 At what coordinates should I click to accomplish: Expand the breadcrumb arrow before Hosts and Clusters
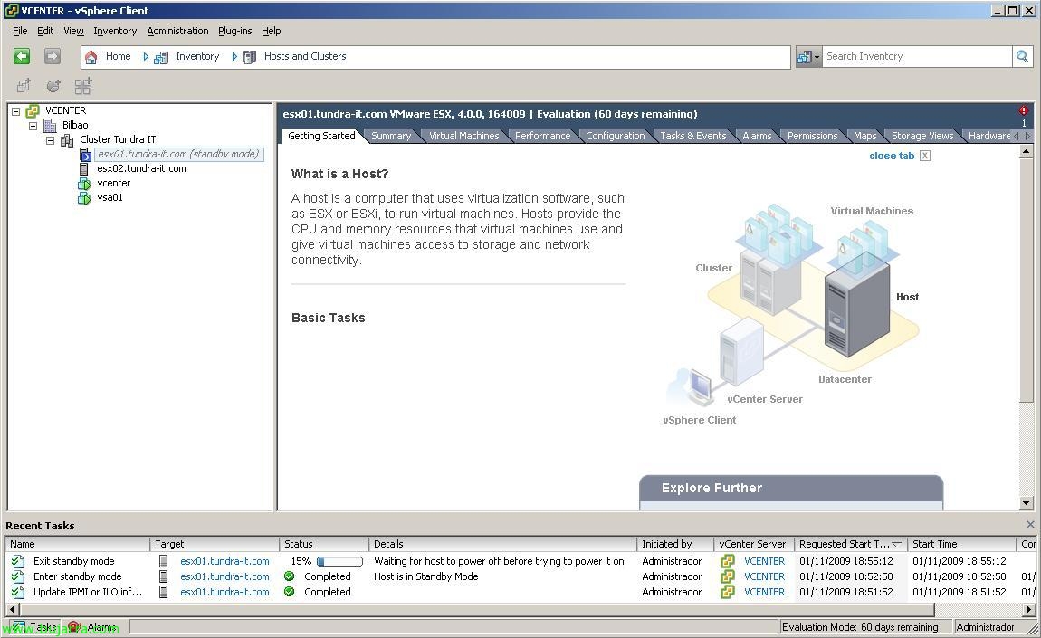click(x=234, y=57)
